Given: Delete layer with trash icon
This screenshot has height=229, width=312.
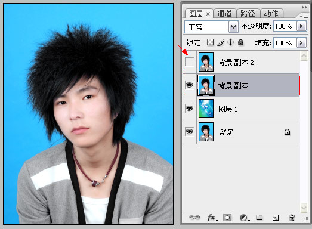Looking at the screenshot, I should (x=292, y=218).
